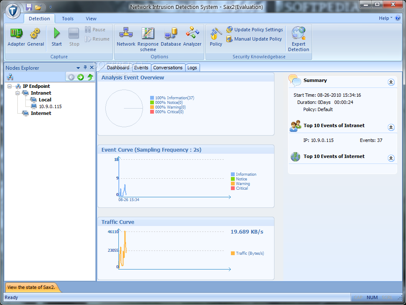The image size is (406, 305).
Task: Click the Duration value in Summary
Action: tap(335, 102)
